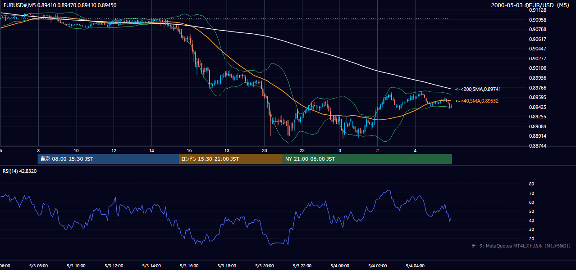Click the 0.90958 price axis label

tap(538, 20)
